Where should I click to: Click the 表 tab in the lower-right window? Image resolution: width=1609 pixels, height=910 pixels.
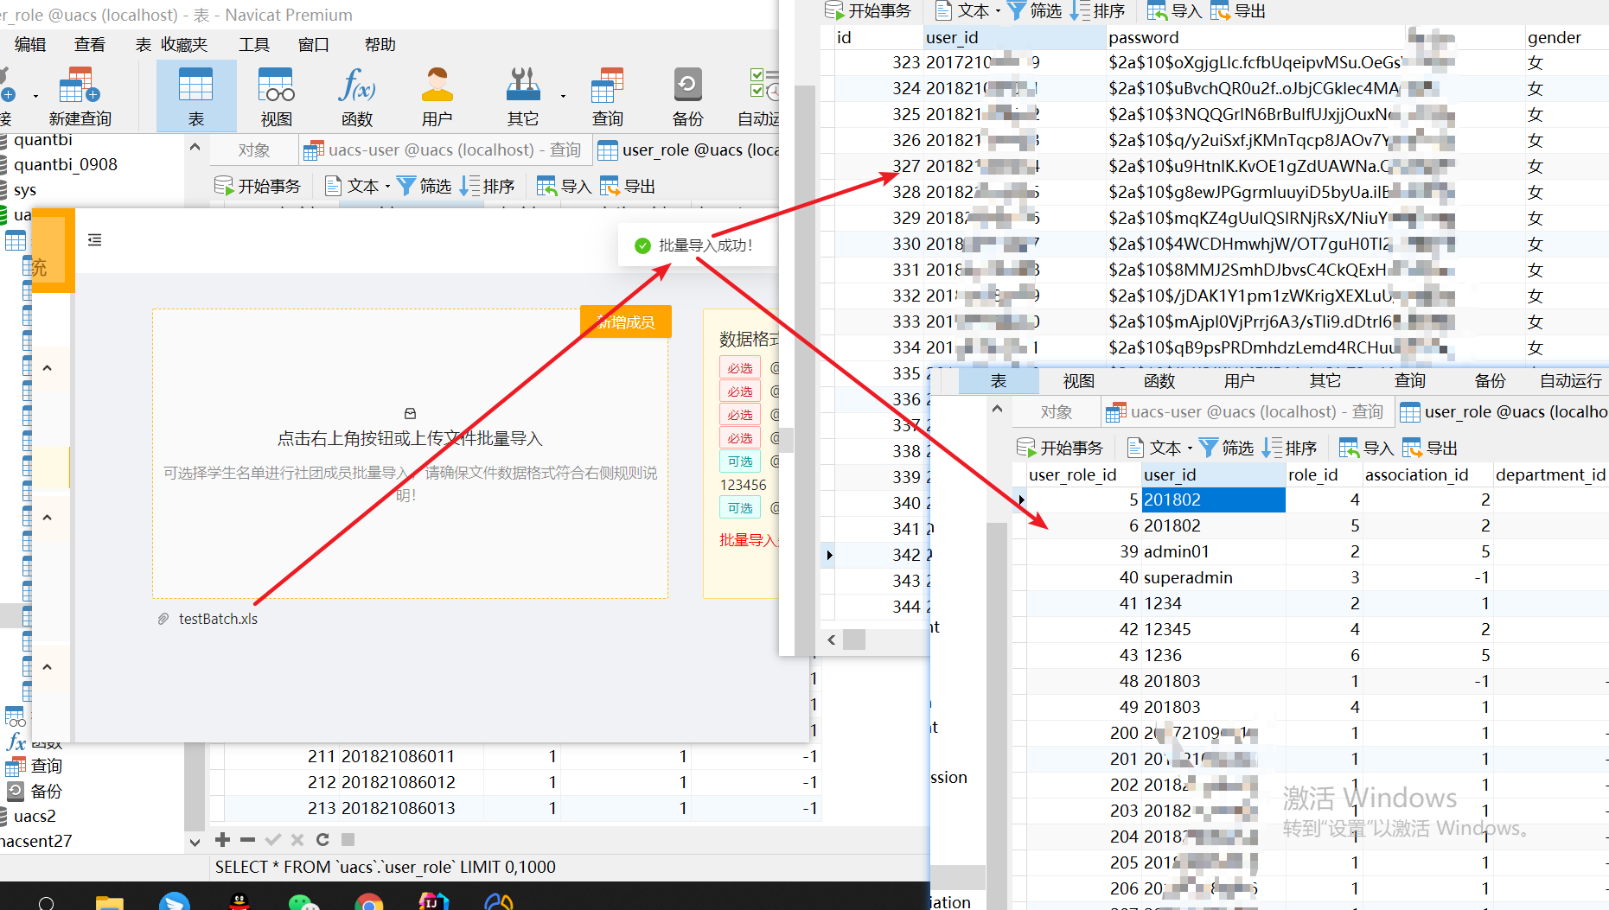(x=998, y=380)
